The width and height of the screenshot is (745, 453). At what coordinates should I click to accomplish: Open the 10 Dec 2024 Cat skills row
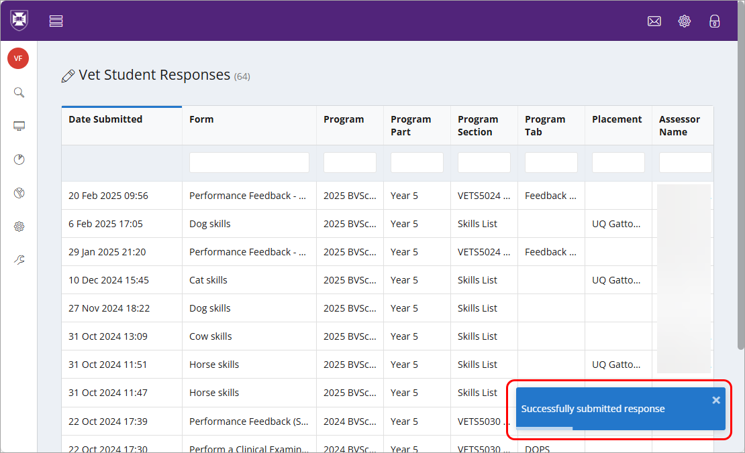pyautogui.click(x=208, y=280)
